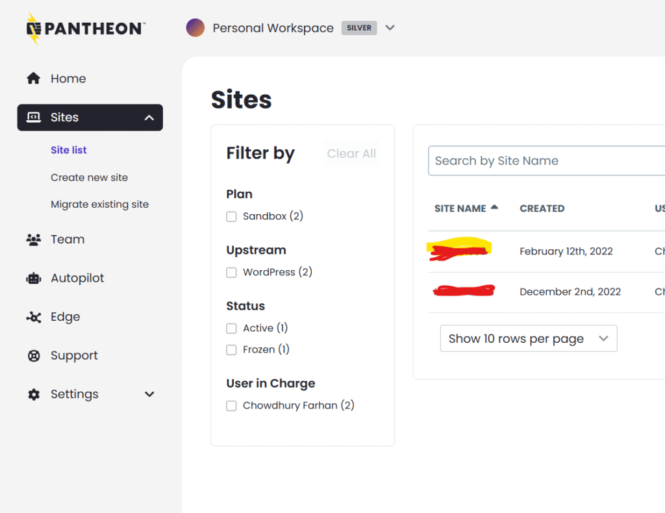Image resolution: width=665 pixels, height=513 pixels.
Task: Collapse the Sites menu chevron
Action: [x=149, y=118]
